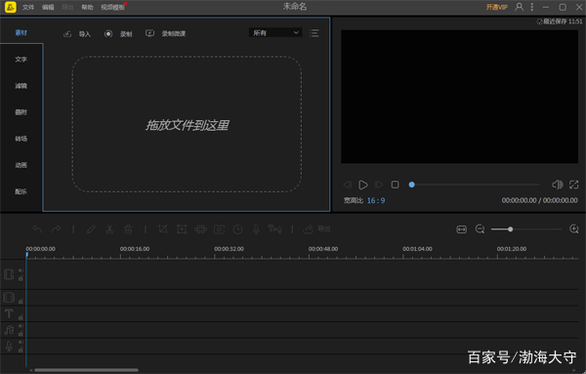Stop the preview playback
Viewport: 586px width, 374px height.
tap(395, 185)
